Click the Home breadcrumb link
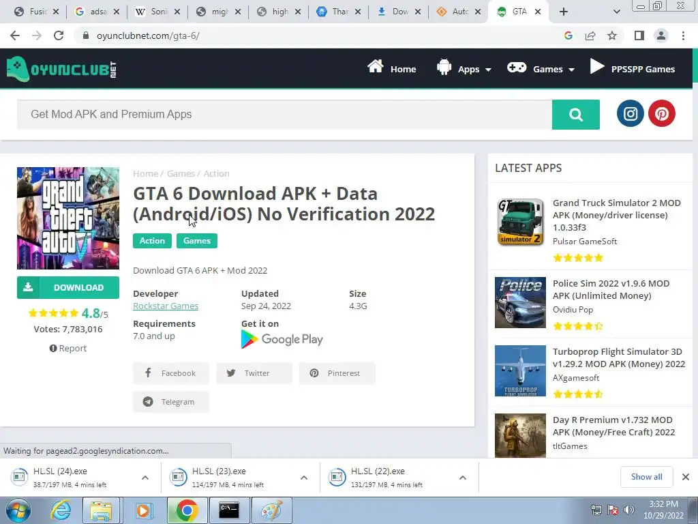This screenshot has height=524, width=698. (x=146, y=173)
